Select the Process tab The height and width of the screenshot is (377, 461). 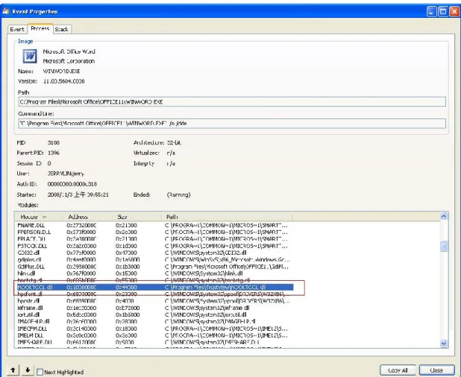click(x=40, y=28)
